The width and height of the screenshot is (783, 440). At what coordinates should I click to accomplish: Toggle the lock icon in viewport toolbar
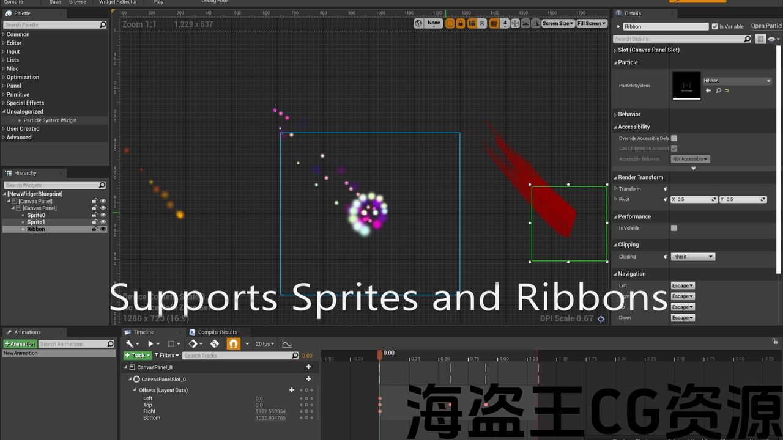[461, 23]
